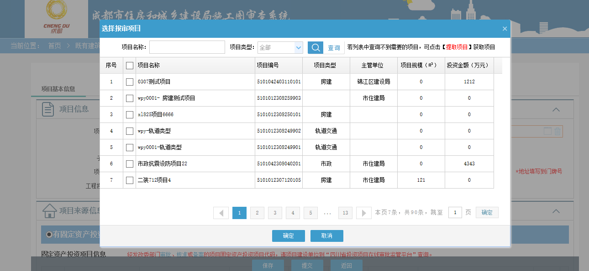Select checkbox for 二装712项目4 row

(x=130, y=180)
